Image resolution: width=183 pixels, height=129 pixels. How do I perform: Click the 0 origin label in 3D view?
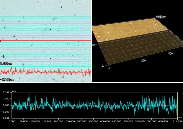(x=103, y=67)
